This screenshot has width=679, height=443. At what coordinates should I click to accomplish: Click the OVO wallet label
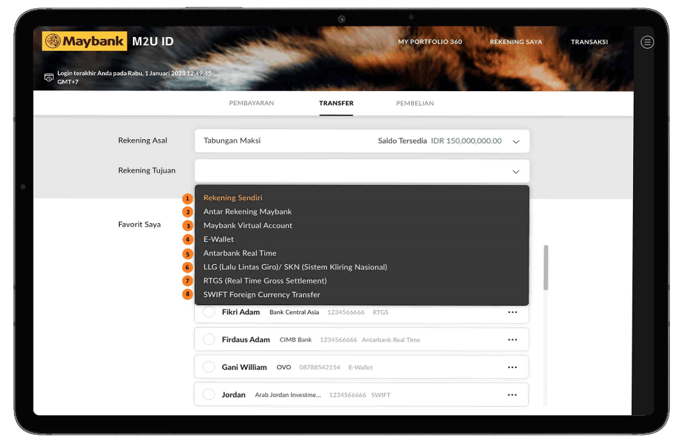(x=284, y=367)
